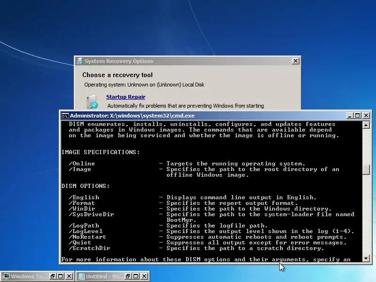Restore the minimized Untitled Notepad window

tap(128, 276)
